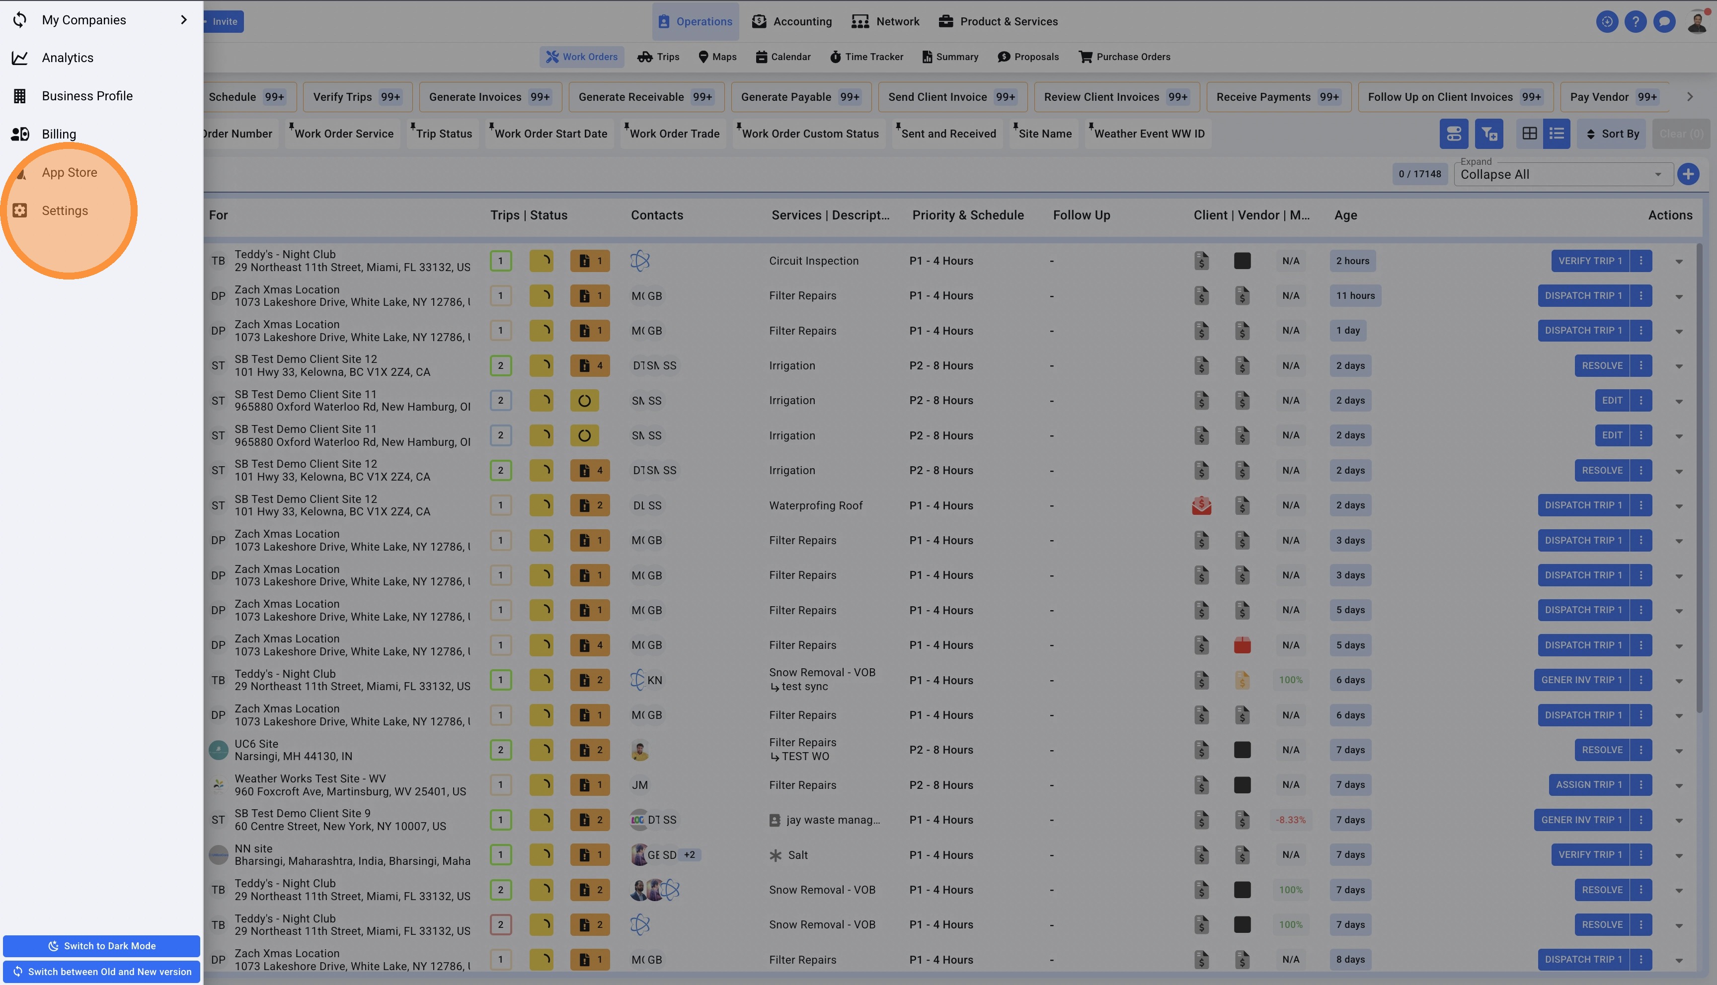Image resolution: width=1717 pixels, height=985 pixels.
Task: Open the add filter funnel icon
Action: pyautogui.click(x=1489, y=134)
